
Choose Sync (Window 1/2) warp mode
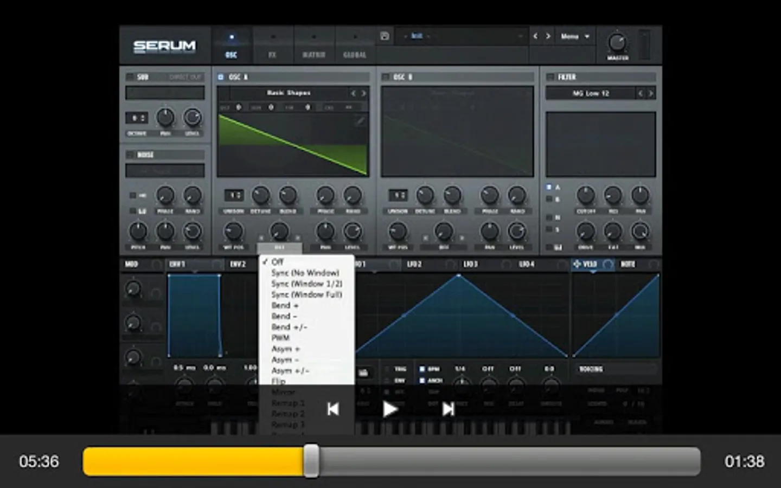tap(307, 284)
